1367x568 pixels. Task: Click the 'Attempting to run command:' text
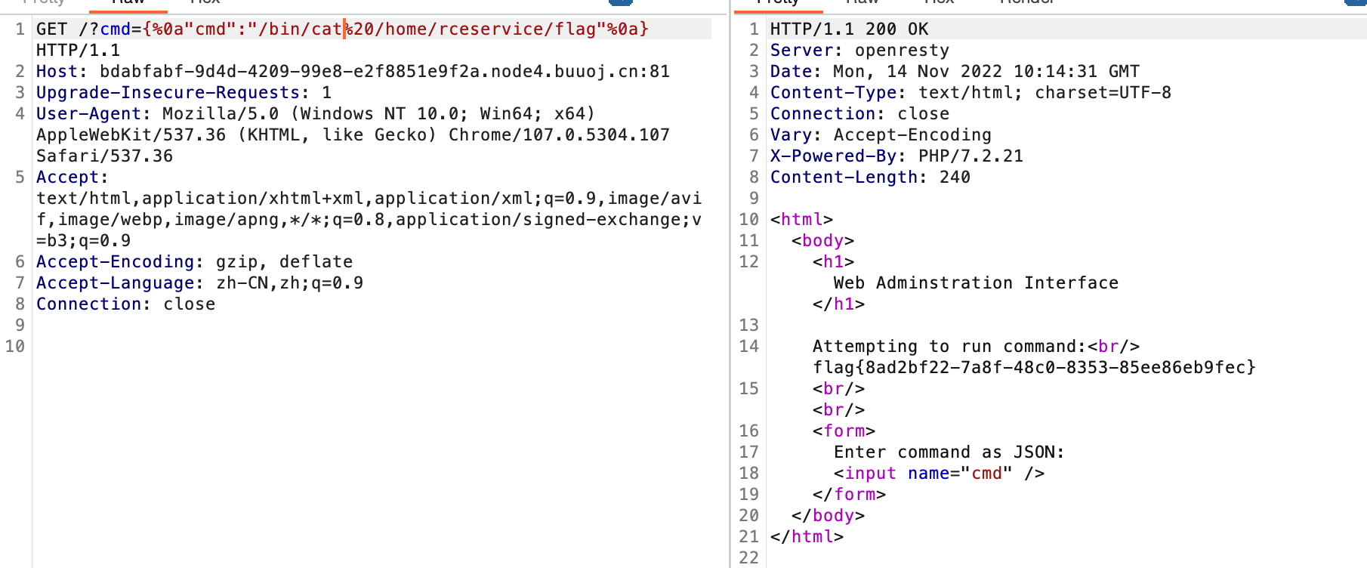[x=949, y=346]
